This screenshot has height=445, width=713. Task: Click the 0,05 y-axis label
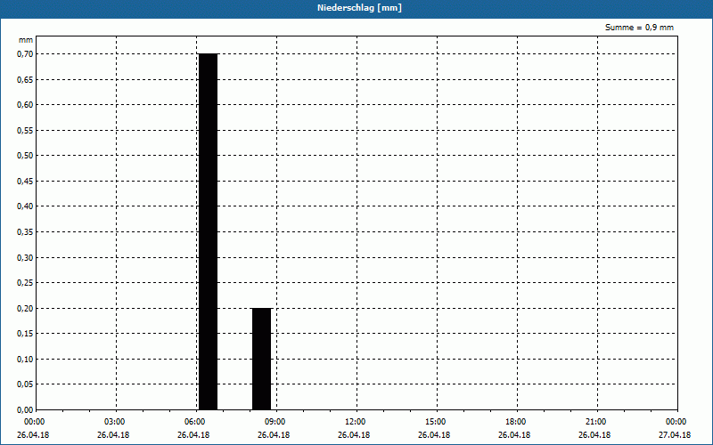[25, 384]
